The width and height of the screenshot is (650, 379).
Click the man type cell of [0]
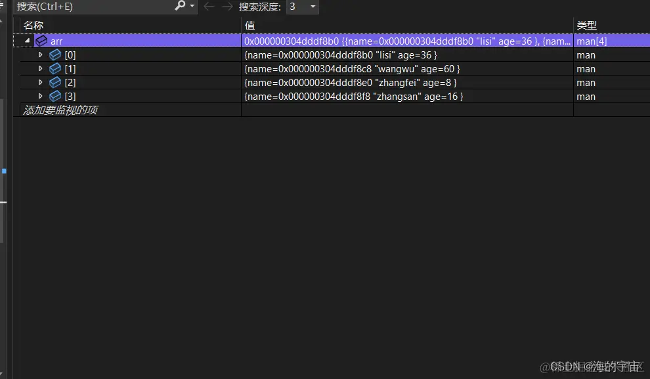point(586,55)
